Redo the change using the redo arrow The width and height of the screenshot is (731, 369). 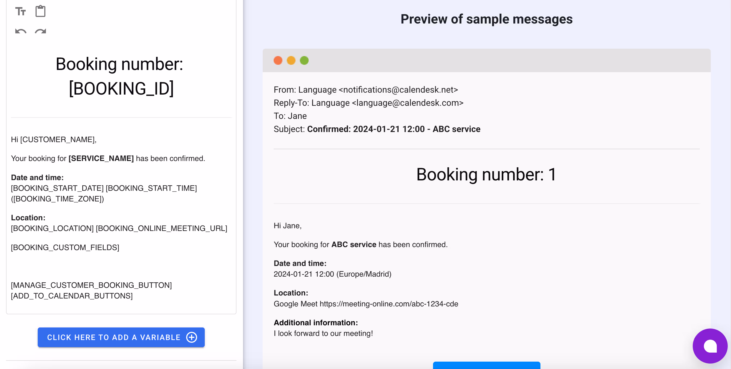[x=40, y=32]
